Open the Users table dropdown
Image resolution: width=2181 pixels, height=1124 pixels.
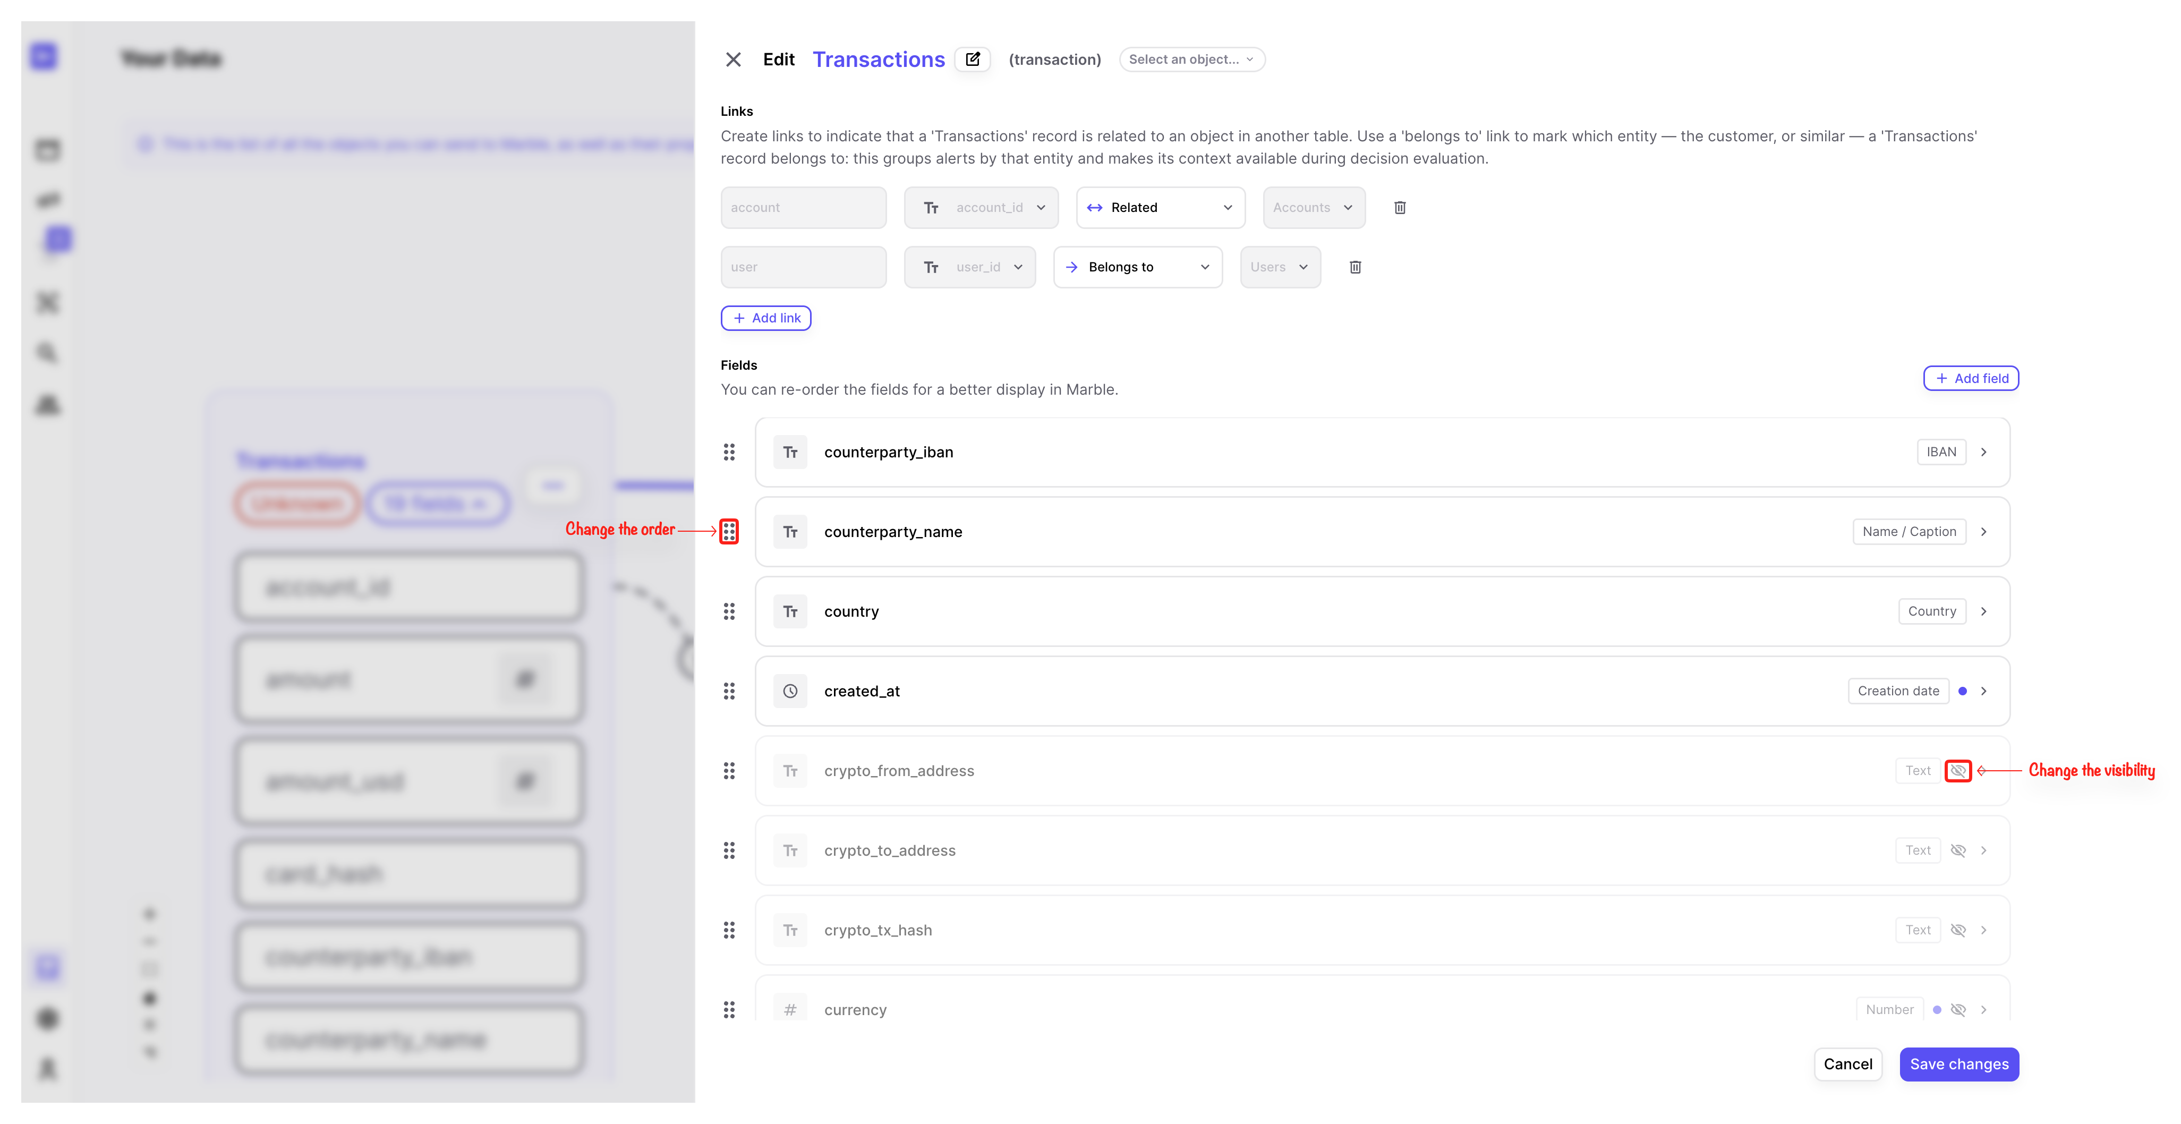click(x=1280, y=267)
